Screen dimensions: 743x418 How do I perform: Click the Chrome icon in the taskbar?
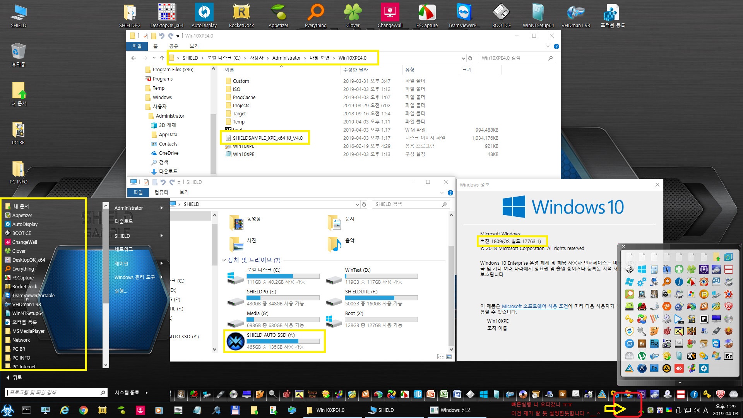click(x=83, y=410)
